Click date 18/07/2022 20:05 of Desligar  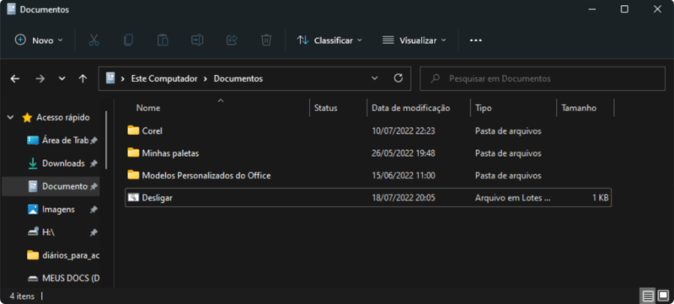click(x=404, y=198)
